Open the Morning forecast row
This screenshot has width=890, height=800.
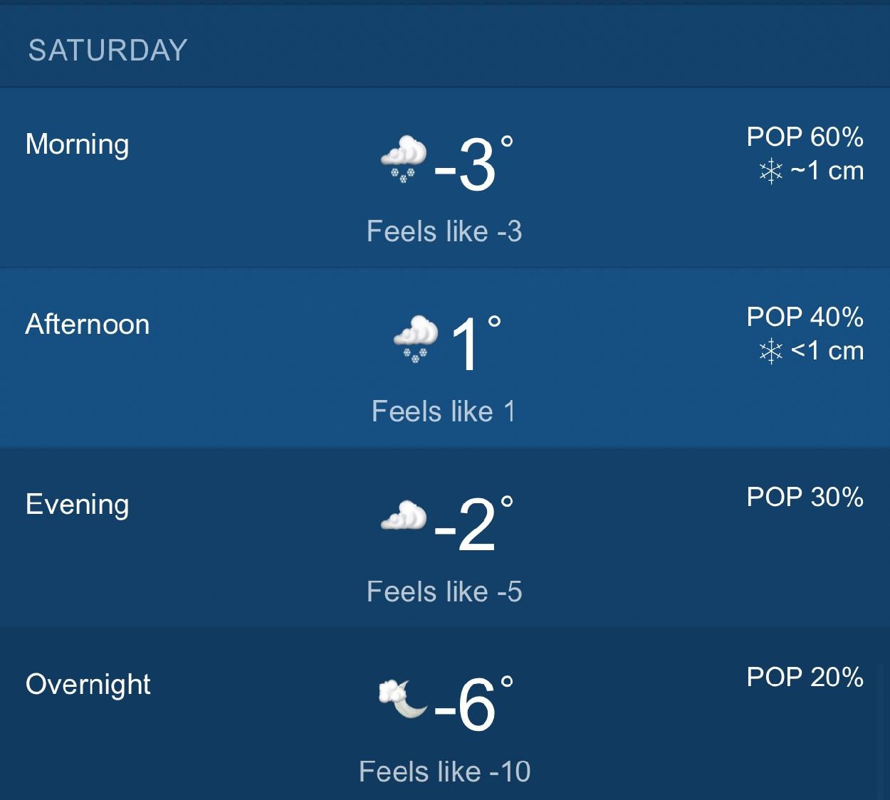445,178
